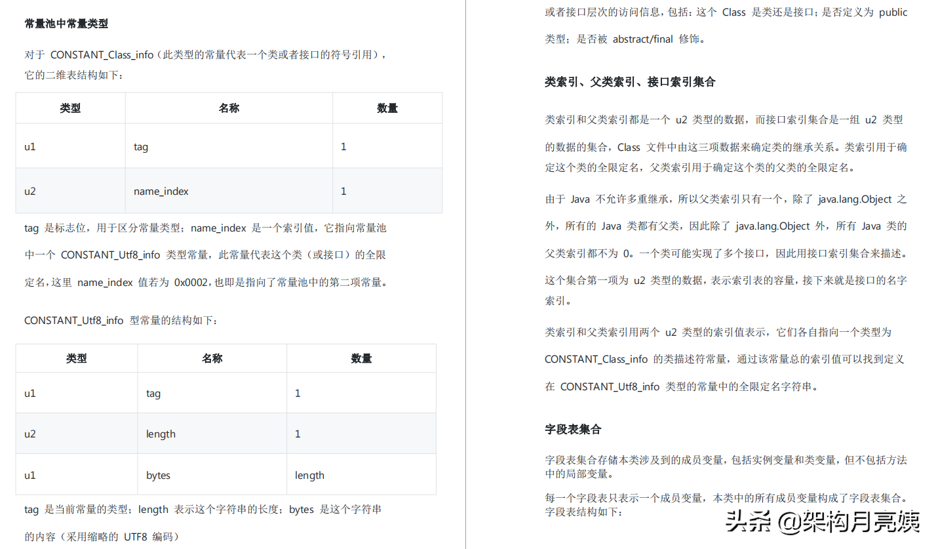
Task: Click the line starting tag 是当前常量的类型
Action: click(x=203, y=509)
